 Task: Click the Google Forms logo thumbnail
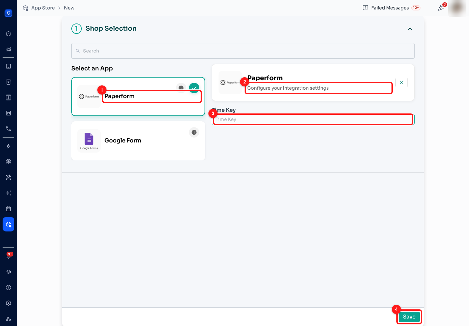tap(89, 141)
